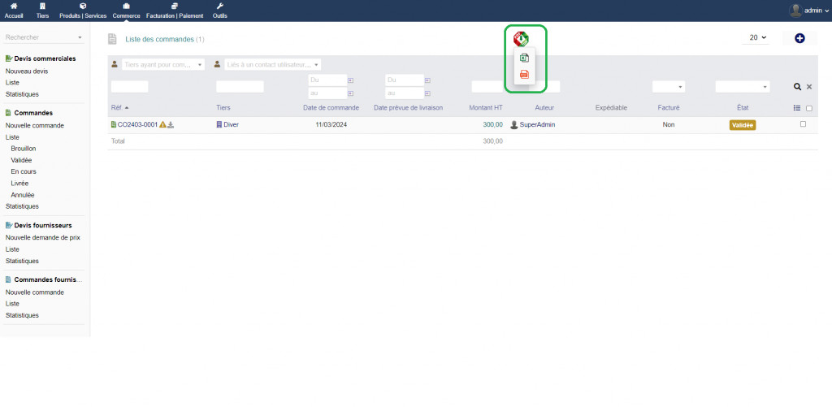Focus the Réf. filter input field
This screenshot has height=407, width=832.
[x=129, y=86]
